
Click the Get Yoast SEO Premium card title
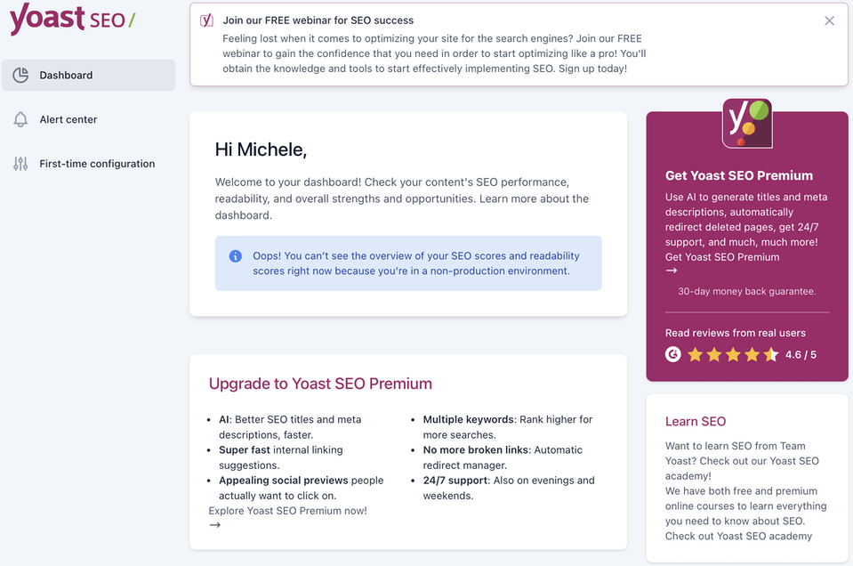[x=739, y=175]
